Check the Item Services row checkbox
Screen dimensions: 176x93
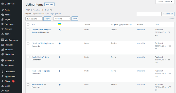(x=28, y=84)
